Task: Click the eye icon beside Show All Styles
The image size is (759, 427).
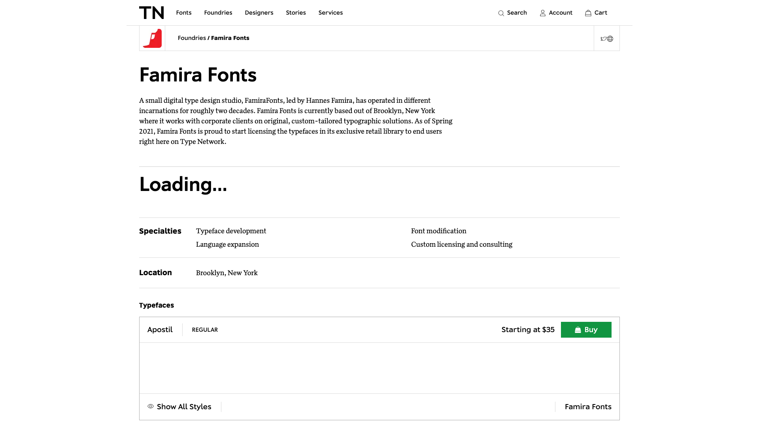Action: [x=151, y=406]
